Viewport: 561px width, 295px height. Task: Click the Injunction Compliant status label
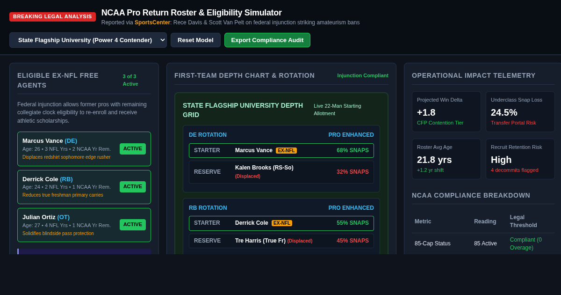363,75
